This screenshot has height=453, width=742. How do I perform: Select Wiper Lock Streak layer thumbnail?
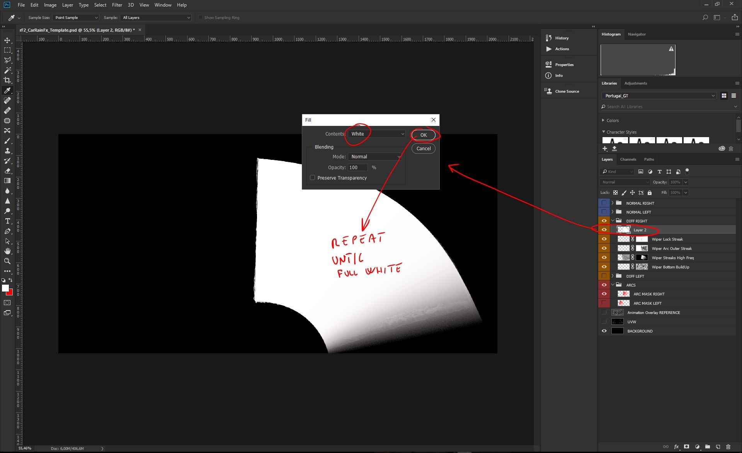pos(623,239)
